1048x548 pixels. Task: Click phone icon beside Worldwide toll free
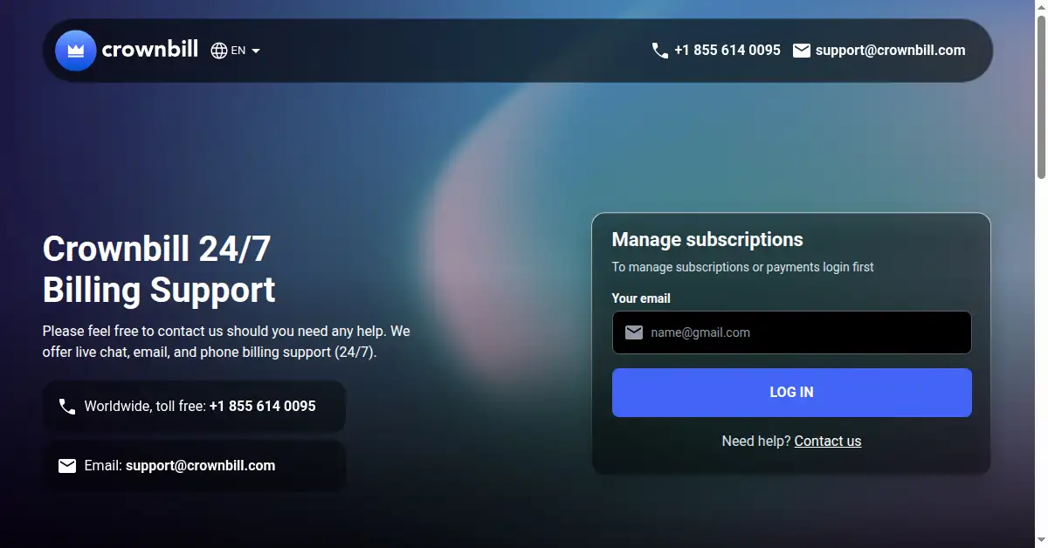tap(67, 407)
